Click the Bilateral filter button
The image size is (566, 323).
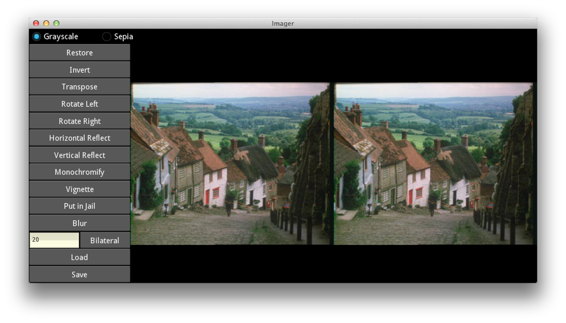[x=105, y=241]
